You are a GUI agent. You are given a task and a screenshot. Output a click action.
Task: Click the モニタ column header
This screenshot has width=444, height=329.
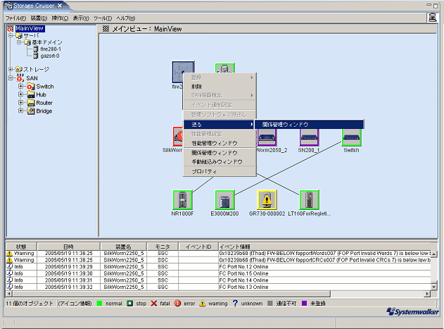163,247
